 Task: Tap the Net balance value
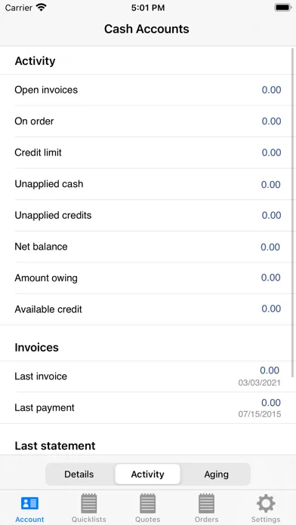pos(270,247)
